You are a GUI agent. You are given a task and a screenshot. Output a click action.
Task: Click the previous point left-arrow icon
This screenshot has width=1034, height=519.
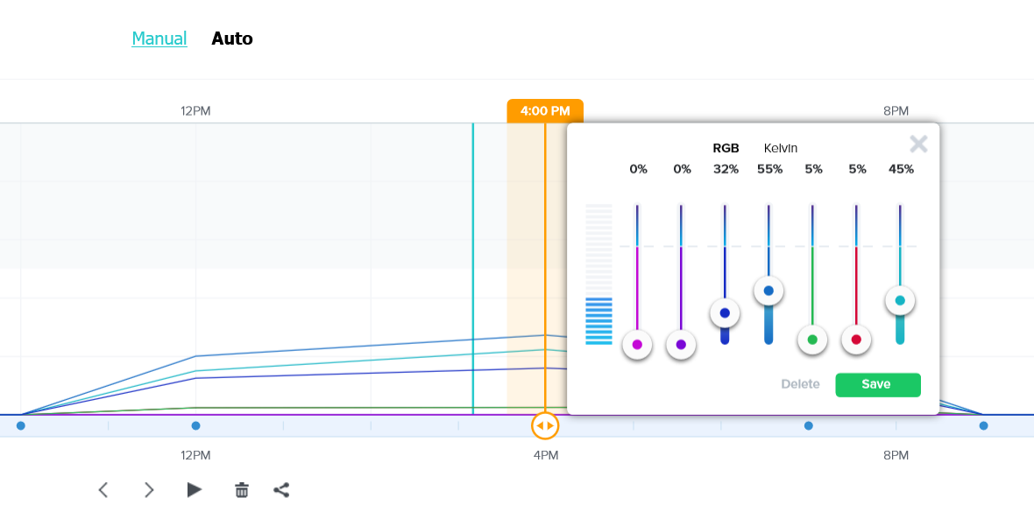click(x=103, y=490)
